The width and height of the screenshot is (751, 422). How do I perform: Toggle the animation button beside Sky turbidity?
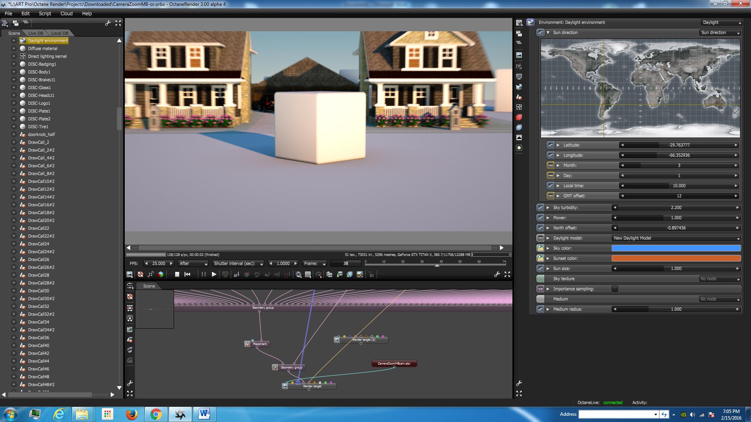point(540,207)
